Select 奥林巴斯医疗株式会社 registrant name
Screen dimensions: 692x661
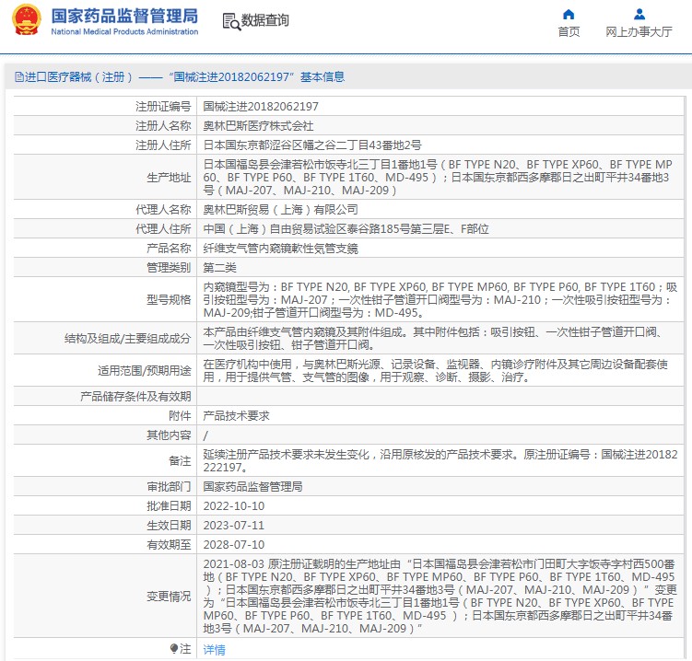258,126
